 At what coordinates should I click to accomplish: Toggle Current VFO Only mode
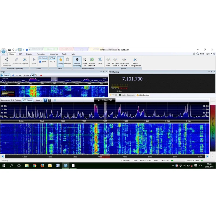pyautogui.click(x=77, y=62)
